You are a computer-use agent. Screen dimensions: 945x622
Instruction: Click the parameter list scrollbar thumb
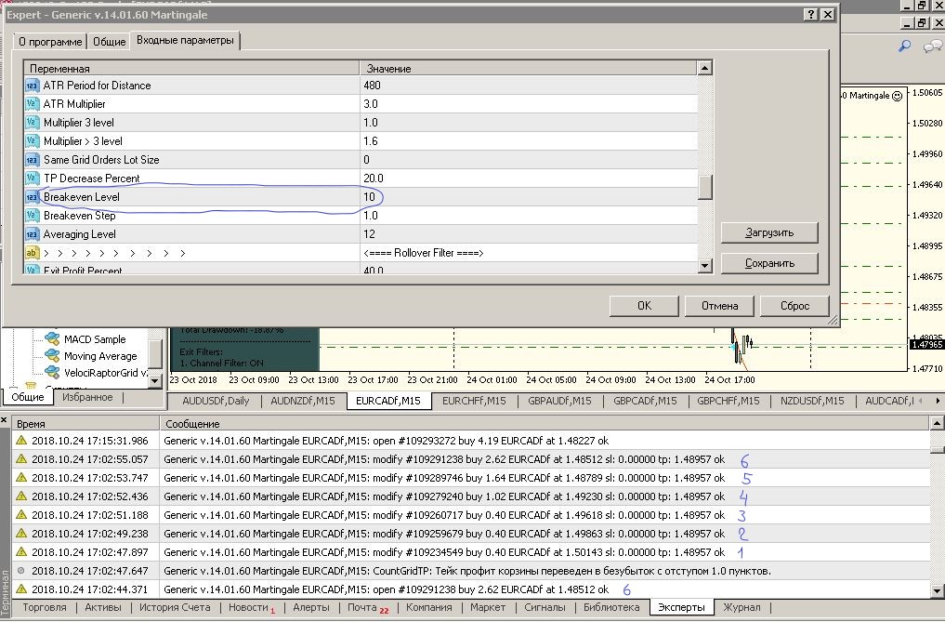pos(704,187)
